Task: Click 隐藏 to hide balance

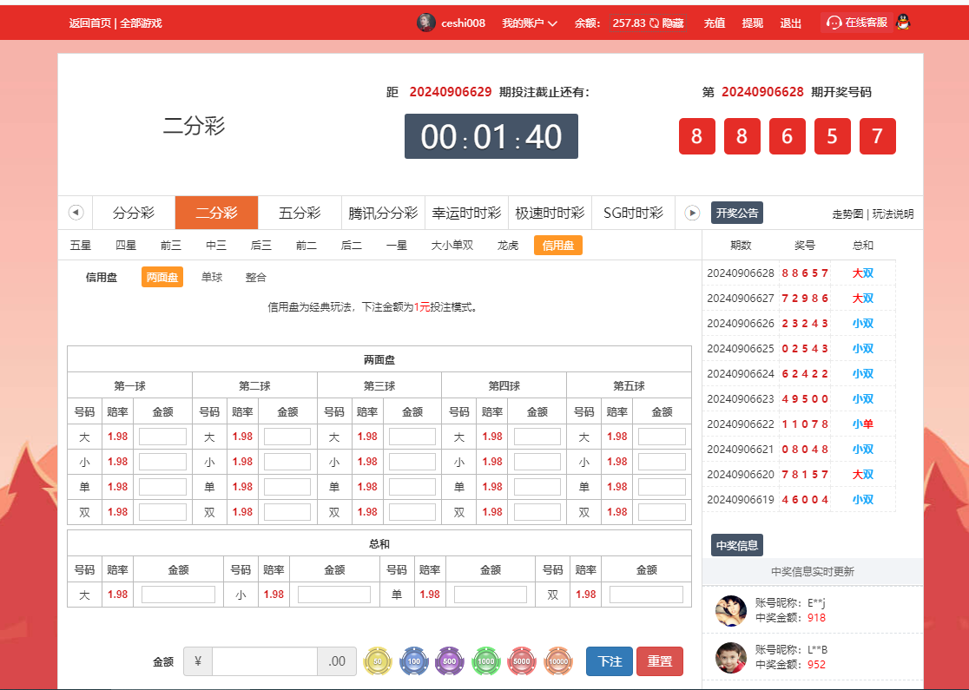Action: [x=673, y=23]
